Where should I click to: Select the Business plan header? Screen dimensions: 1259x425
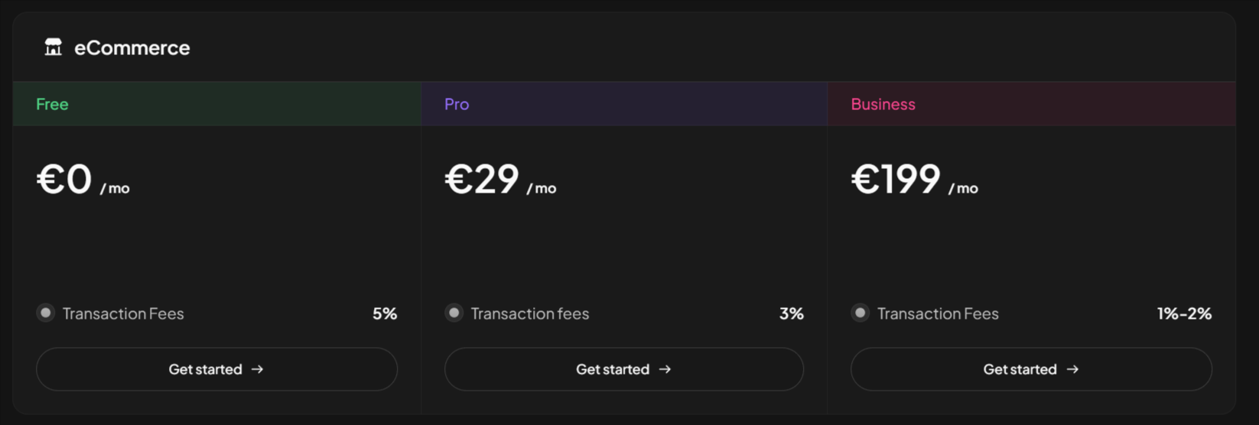tap(883, 104)
